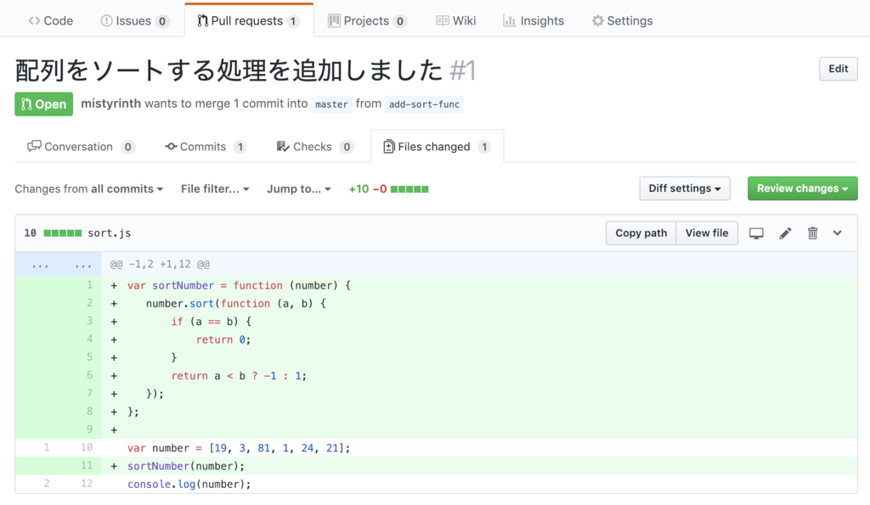Image resolution: width=870 pixels, height=505 pixels.
Task: Open the Insights tab
Action: coord(534,21)
